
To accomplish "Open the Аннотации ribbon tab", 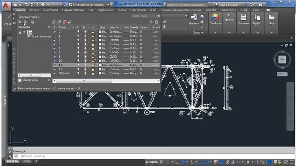I will pos(50,10).
